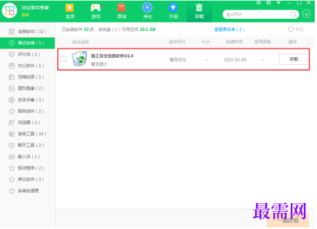
Task: Sort by 使用频率 column header
Action: [263, 42]
